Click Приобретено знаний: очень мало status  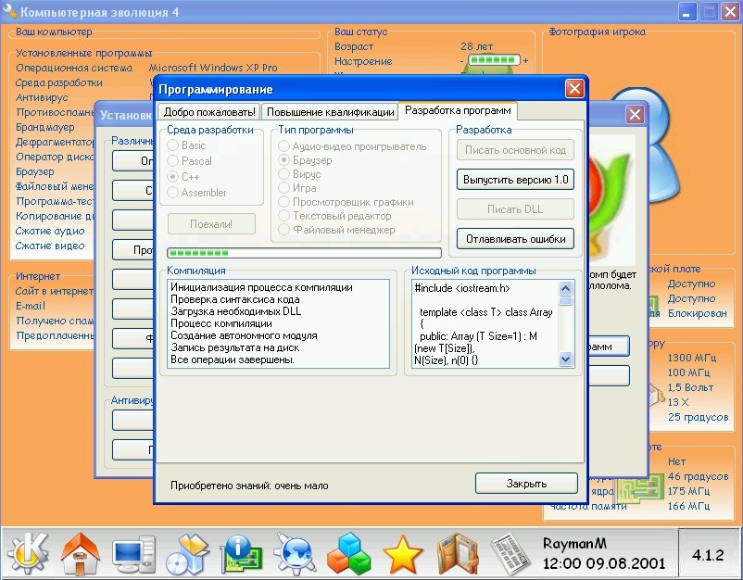coord(249,485)
